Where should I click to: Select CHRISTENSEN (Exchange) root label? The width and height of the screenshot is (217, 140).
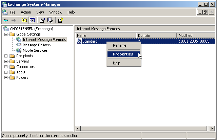(32, 29)
